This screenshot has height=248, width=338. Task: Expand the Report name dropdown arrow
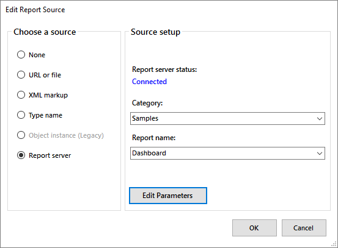(x=320, y=153)
